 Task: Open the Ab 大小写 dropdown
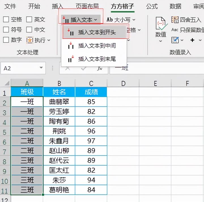[121, 20]
